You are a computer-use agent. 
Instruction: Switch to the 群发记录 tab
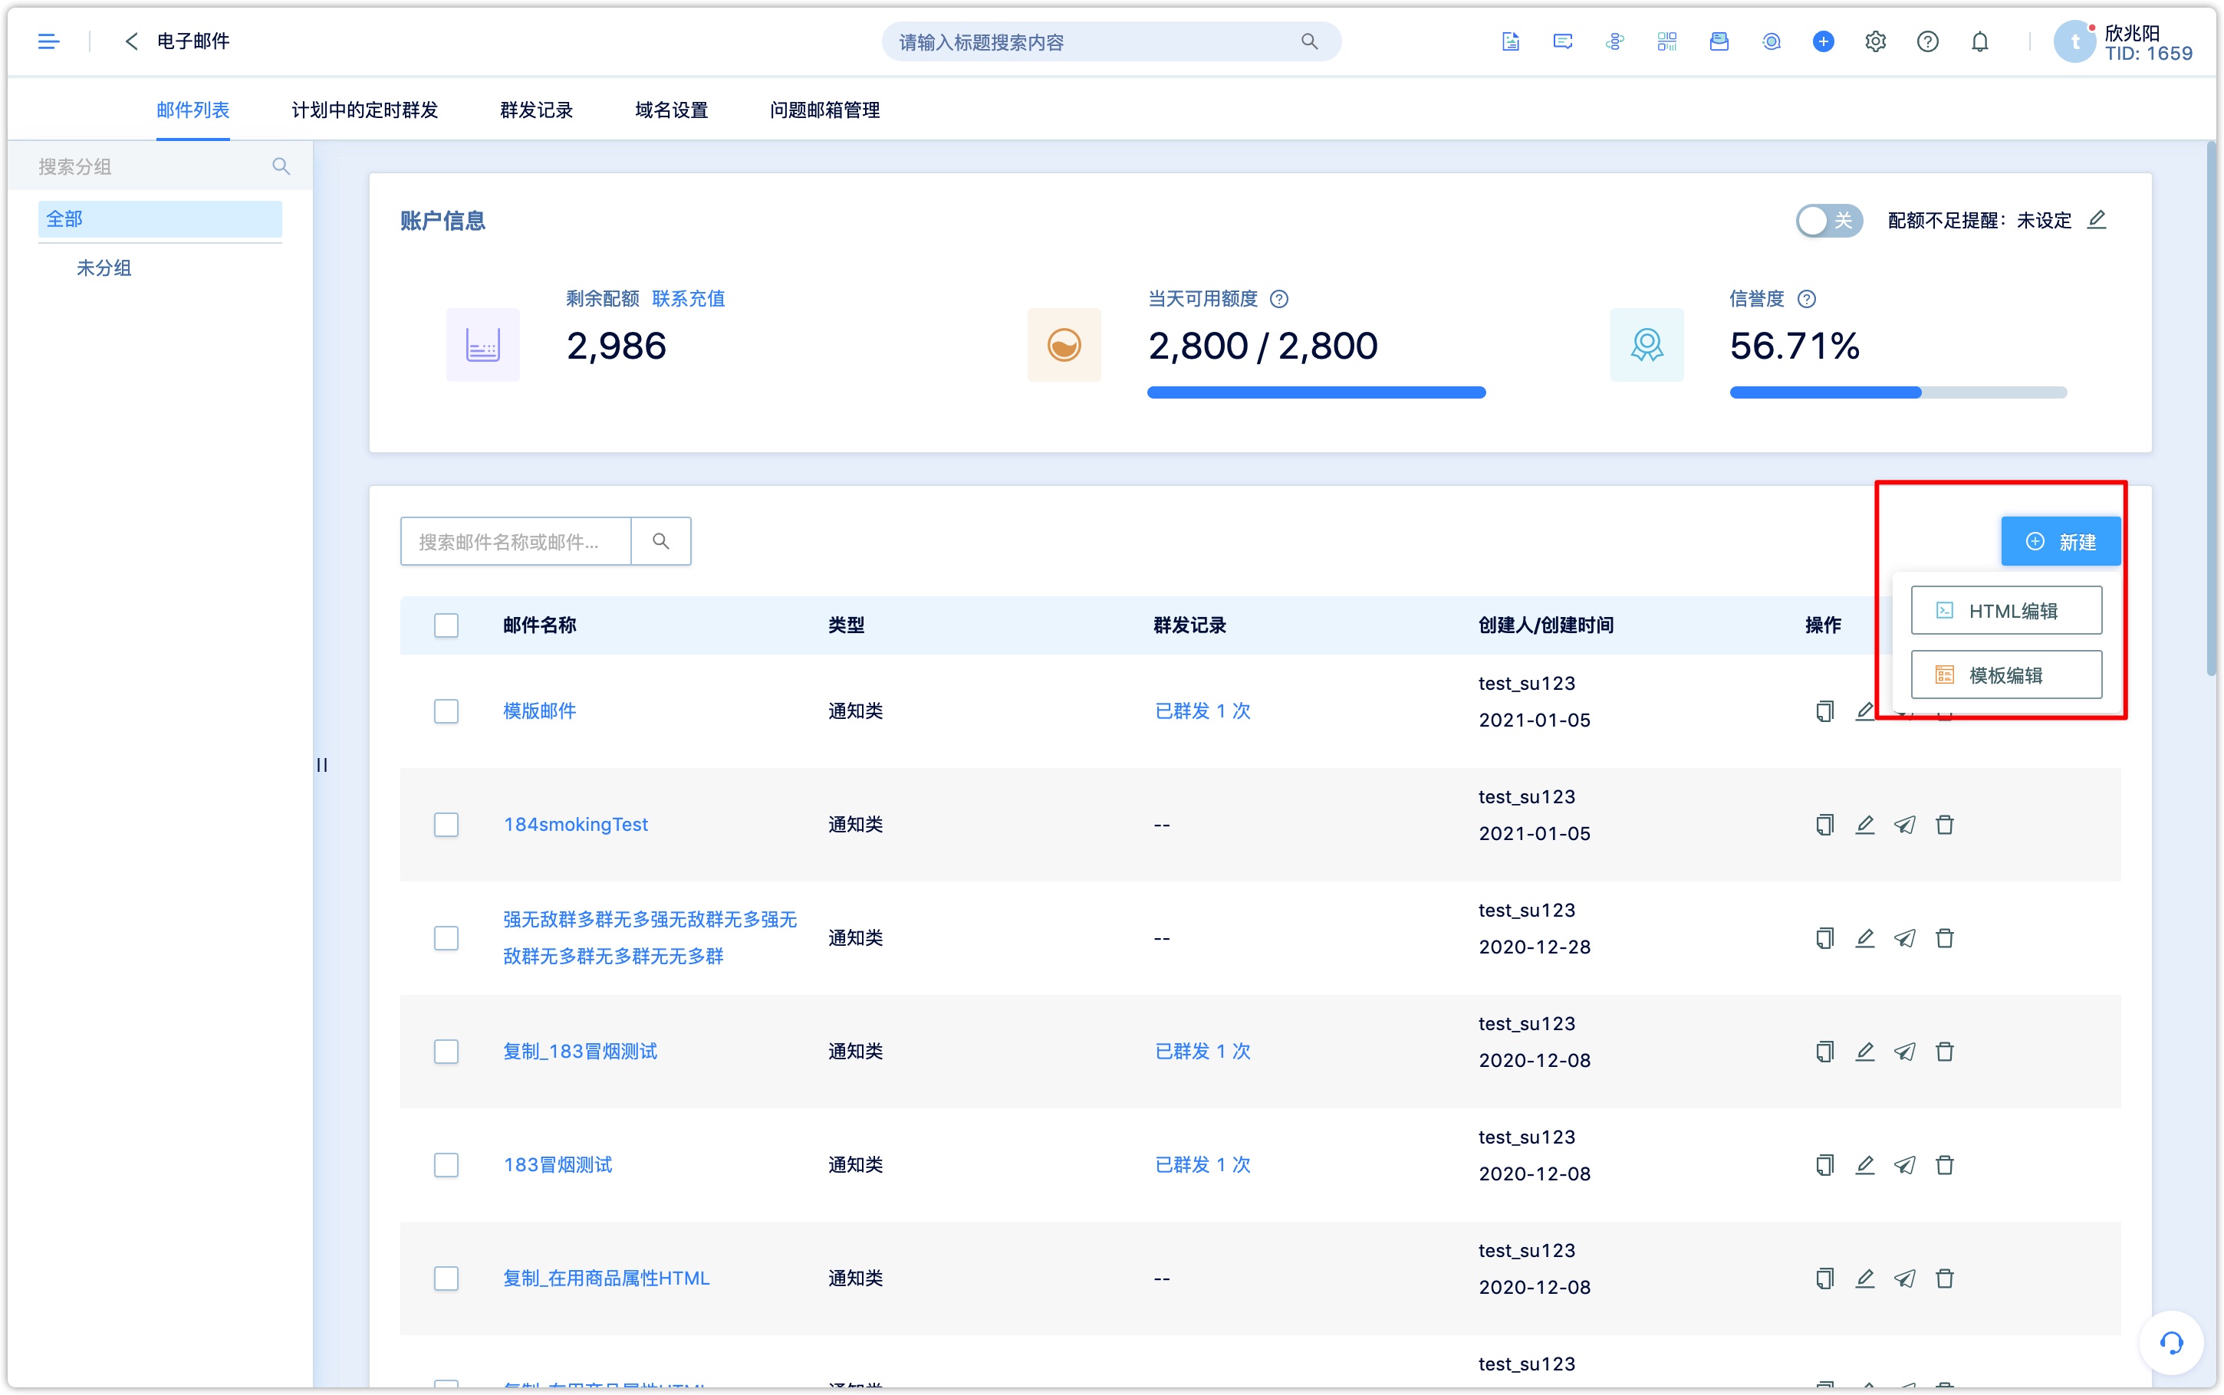tap(536, 110)
